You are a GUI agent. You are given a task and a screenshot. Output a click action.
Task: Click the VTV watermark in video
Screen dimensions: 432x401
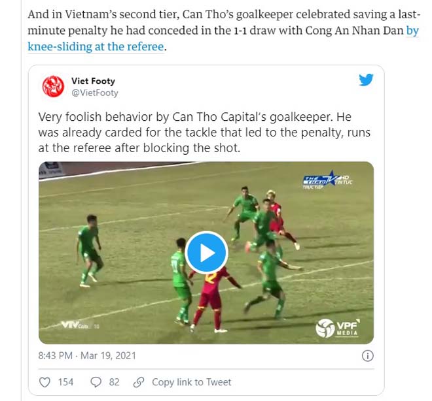coord(80,325)
